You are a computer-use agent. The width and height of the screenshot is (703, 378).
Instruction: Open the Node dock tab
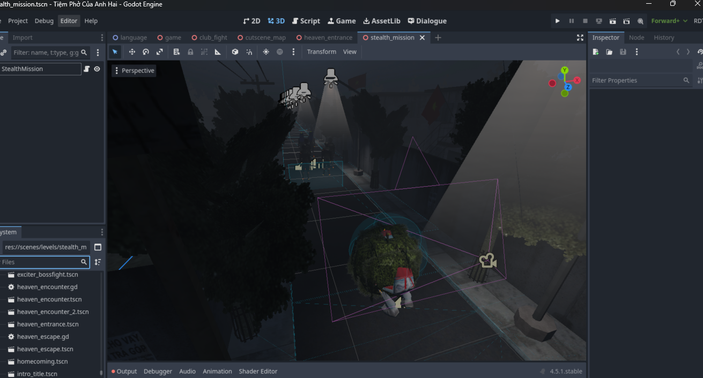tap(636, 37)
